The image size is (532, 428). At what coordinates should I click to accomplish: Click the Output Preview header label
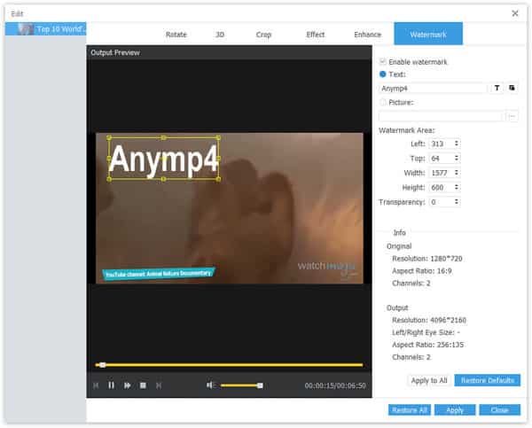(115, 52)
